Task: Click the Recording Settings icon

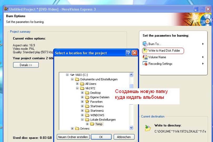Action: [x=145, y=63]
